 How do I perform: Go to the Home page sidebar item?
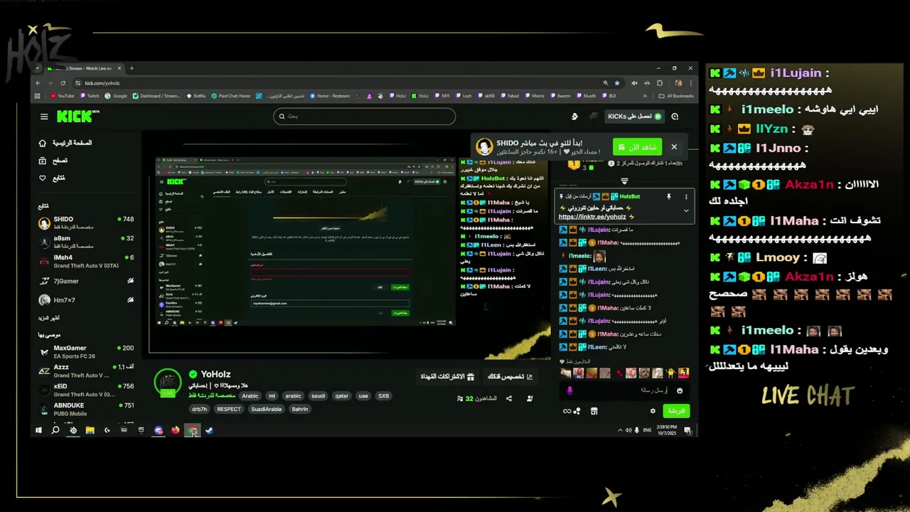(x=65, y=143)
